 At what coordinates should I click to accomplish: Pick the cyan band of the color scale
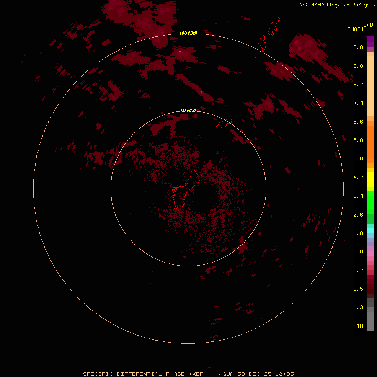point(370,230)
